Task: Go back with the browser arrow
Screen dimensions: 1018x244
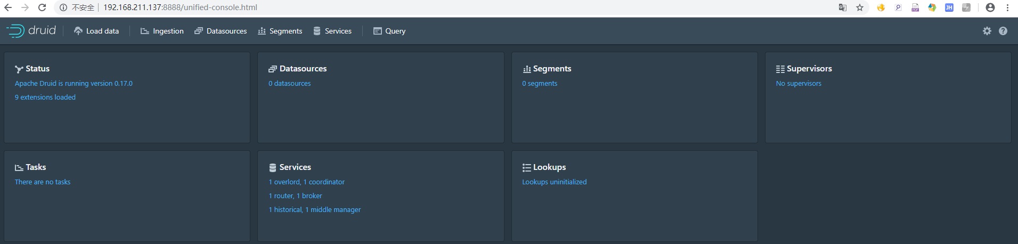Action: pos(8,7)
